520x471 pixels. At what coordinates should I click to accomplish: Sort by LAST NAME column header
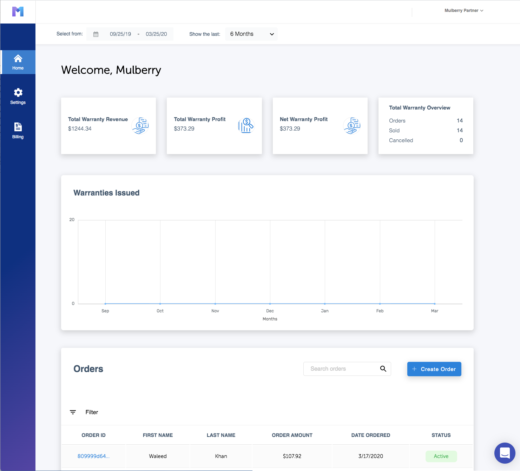click(221, 435)
